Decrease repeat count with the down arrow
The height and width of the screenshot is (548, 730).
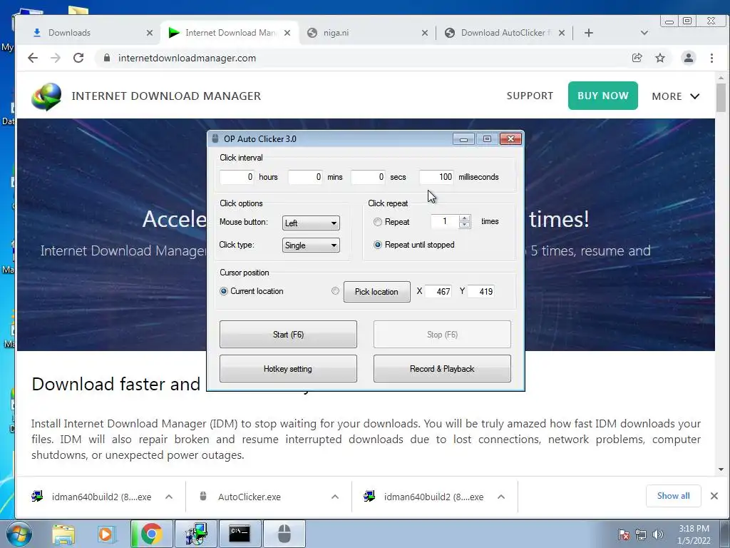464,225
